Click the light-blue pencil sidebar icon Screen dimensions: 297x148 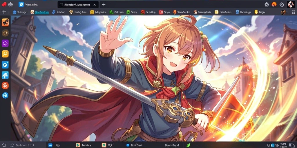pos(5,75)
